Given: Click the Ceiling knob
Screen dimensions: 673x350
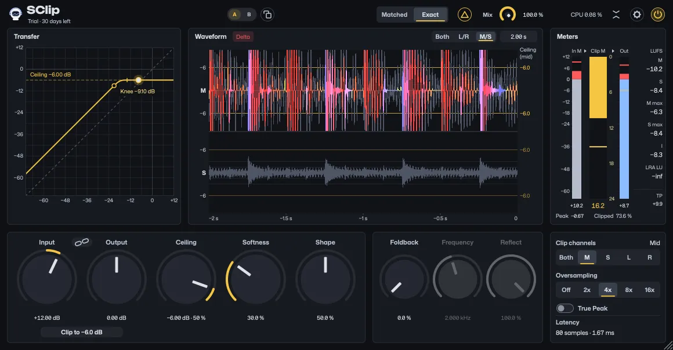Looking at the screenshot, I should click(186, 279).
